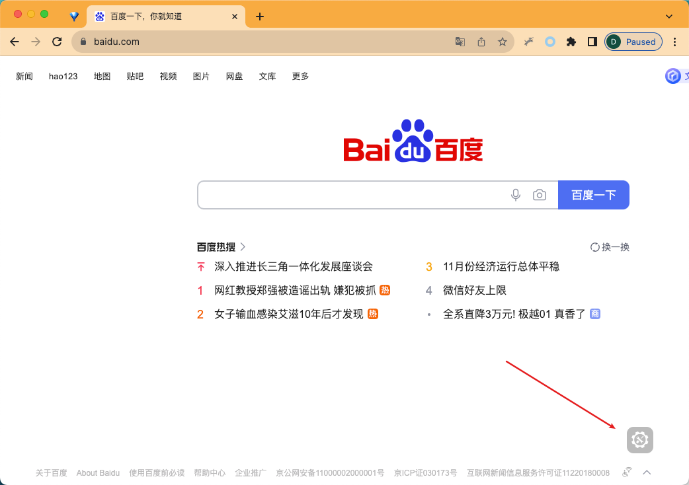The height and width of the screenshot is (485, 689).
Task: Collapse the footer with the up chevron
Action: [647, 472]
